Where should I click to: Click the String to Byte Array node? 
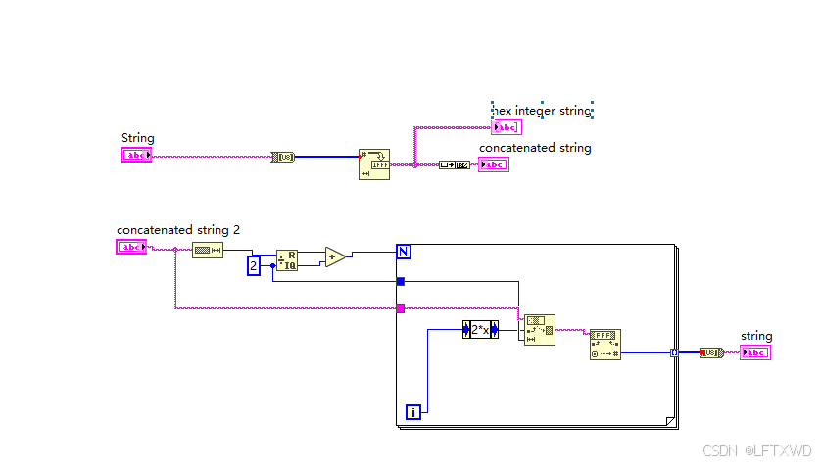pyautogui.click(x=283, y=157)
